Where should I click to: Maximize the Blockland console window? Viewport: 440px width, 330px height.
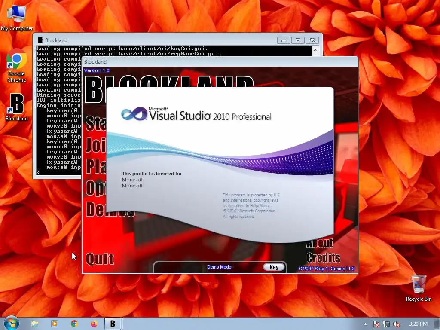pyautogui.click(x=298, y=40)
